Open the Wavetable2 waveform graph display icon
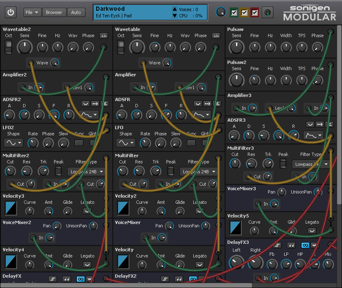Image resolution: width=342 pixels, height=288 pixels. click(104, 35)
